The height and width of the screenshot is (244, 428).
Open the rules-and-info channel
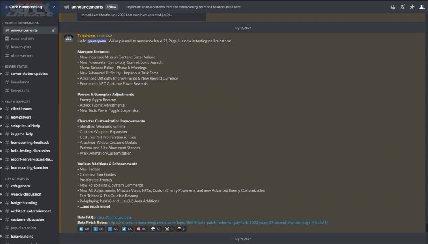[x=22, y=39]
